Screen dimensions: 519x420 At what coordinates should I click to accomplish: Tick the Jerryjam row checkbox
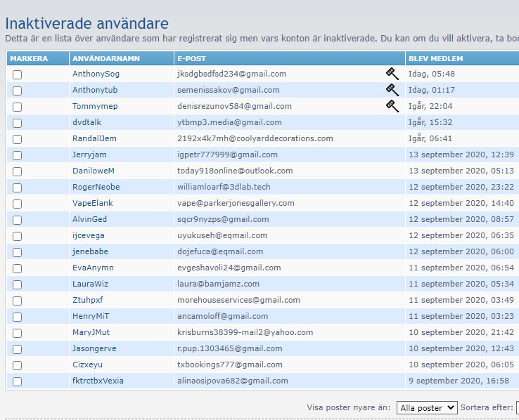click(17, 156)
